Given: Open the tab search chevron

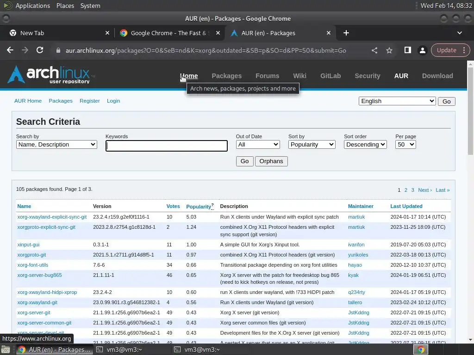Looking at the screenshot, I should point(460,33).
